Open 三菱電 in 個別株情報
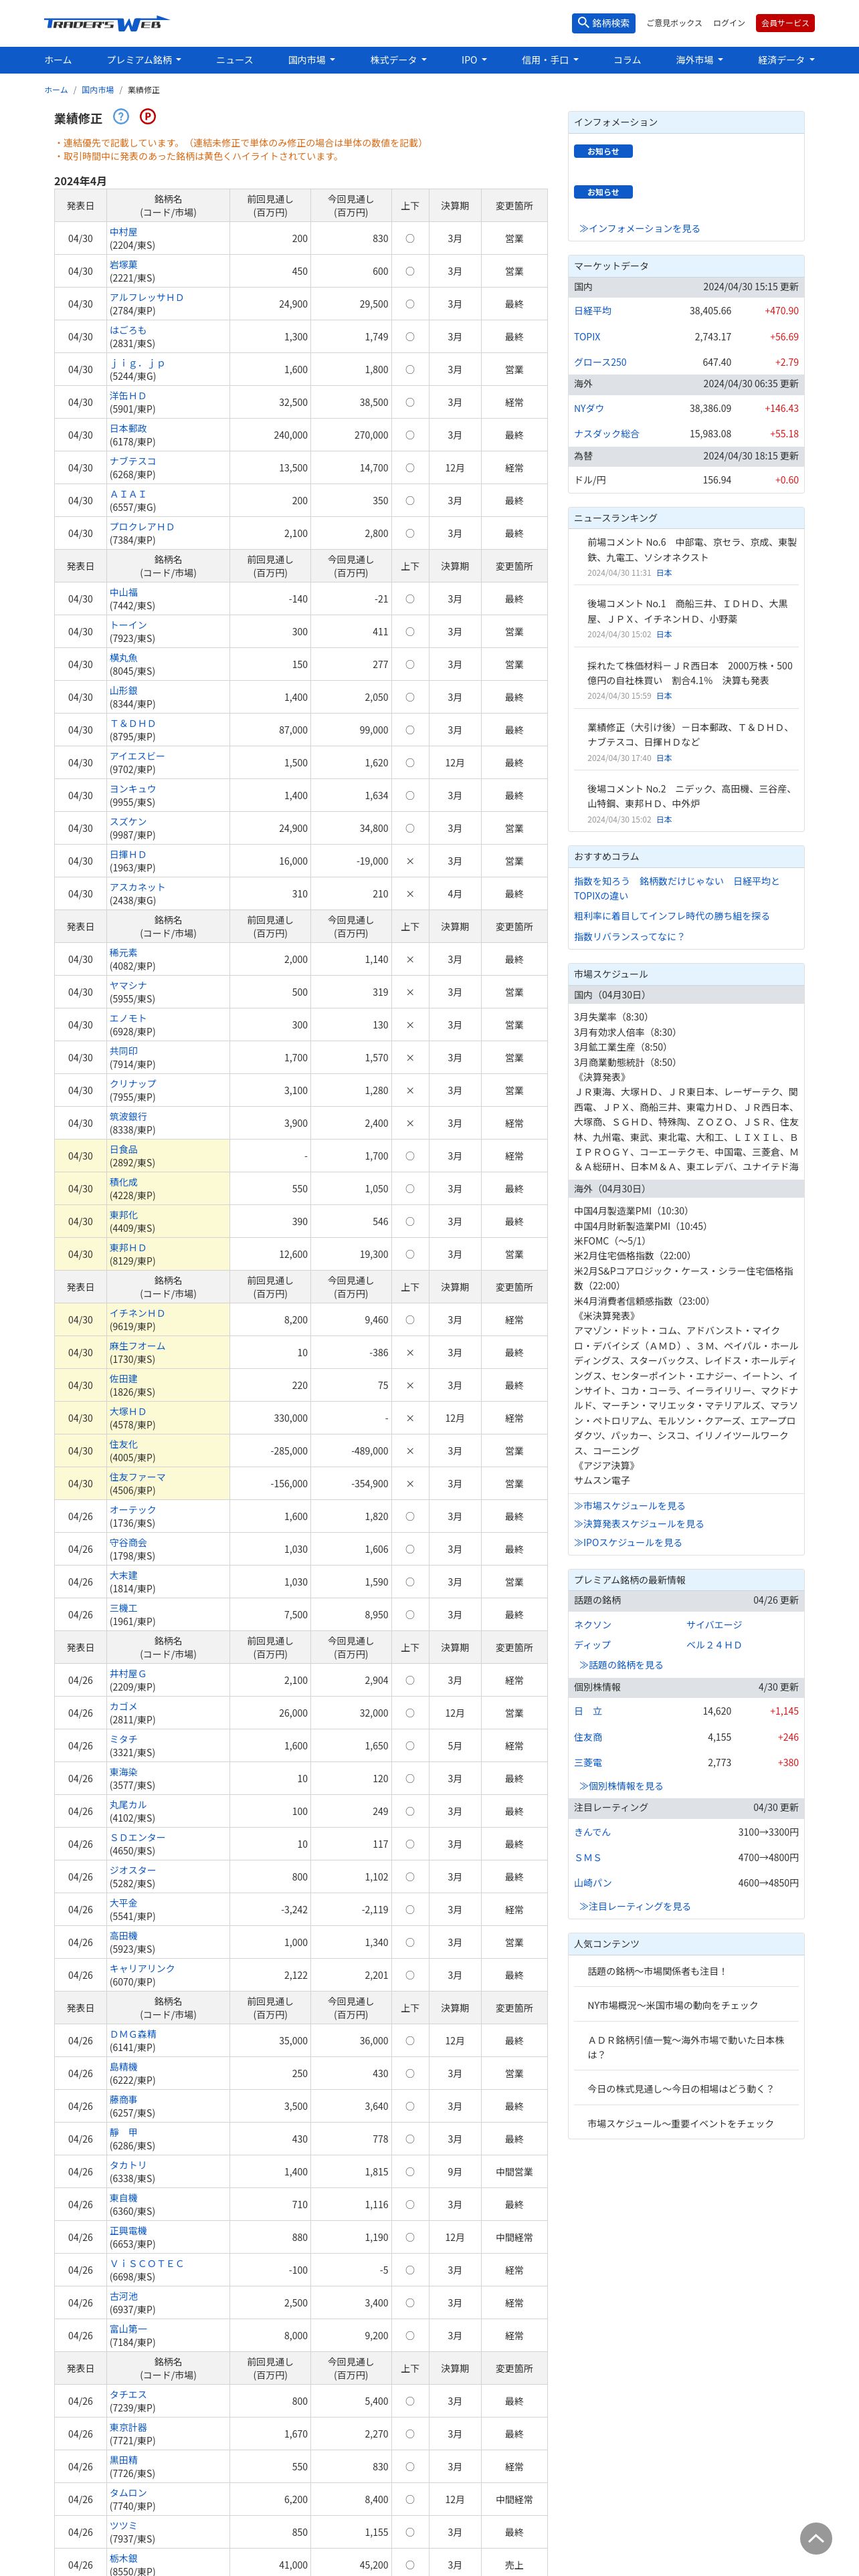 coord(588,1763)
